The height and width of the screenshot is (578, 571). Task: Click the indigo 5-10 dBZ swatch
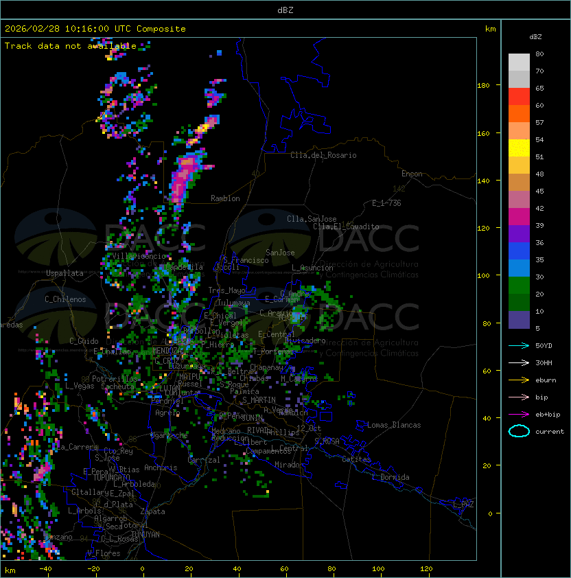point(519,320)
